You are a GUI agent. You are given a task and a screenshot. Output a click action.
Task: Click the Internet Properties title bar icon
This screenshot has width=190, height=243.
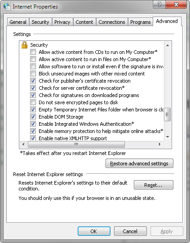[7, 7]
